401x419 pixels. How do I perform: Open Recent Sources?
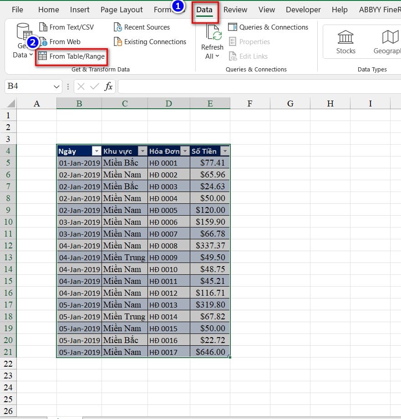point(118,27)
